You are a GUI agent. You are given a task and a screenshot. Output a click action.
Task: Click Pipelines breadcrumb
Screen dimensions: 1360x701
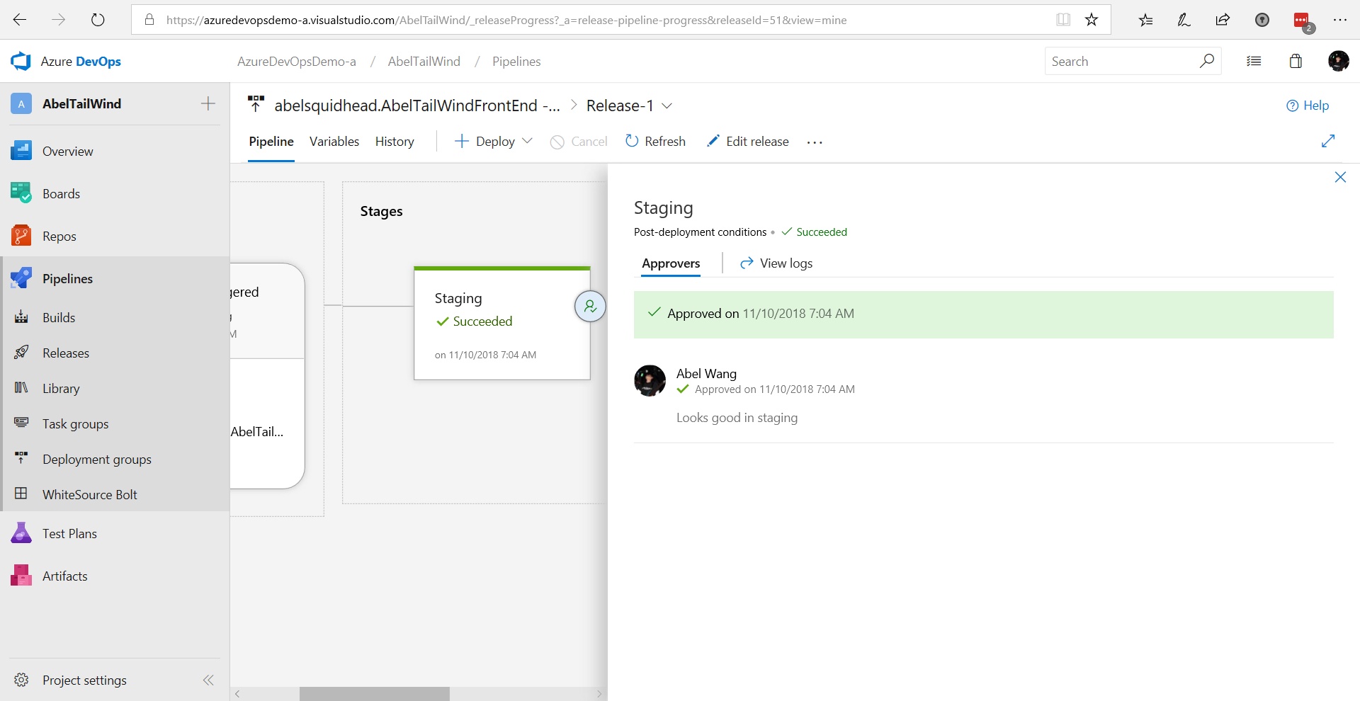(x=516, y=62)
